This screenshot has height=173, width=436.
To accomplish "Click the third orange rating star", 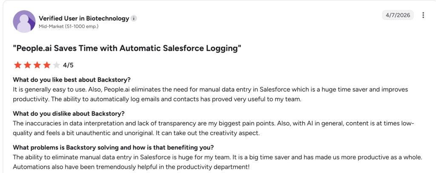I will click(37, 65).
